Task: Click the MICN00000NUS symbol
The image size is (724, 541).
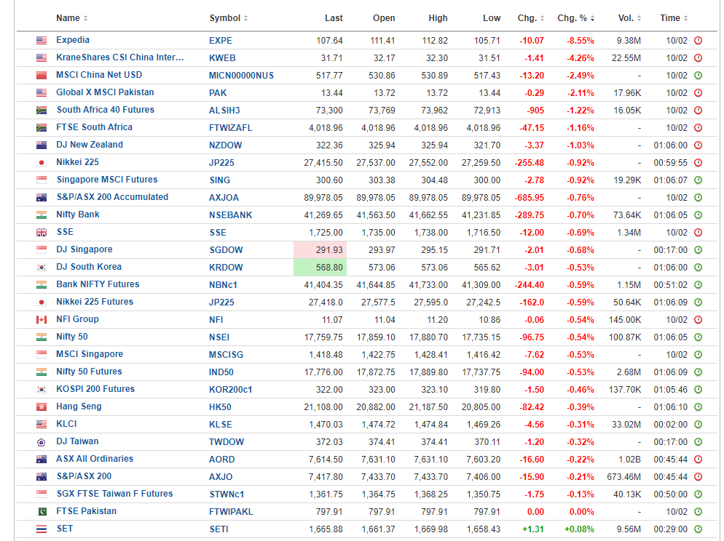Action: click(241, 76)
